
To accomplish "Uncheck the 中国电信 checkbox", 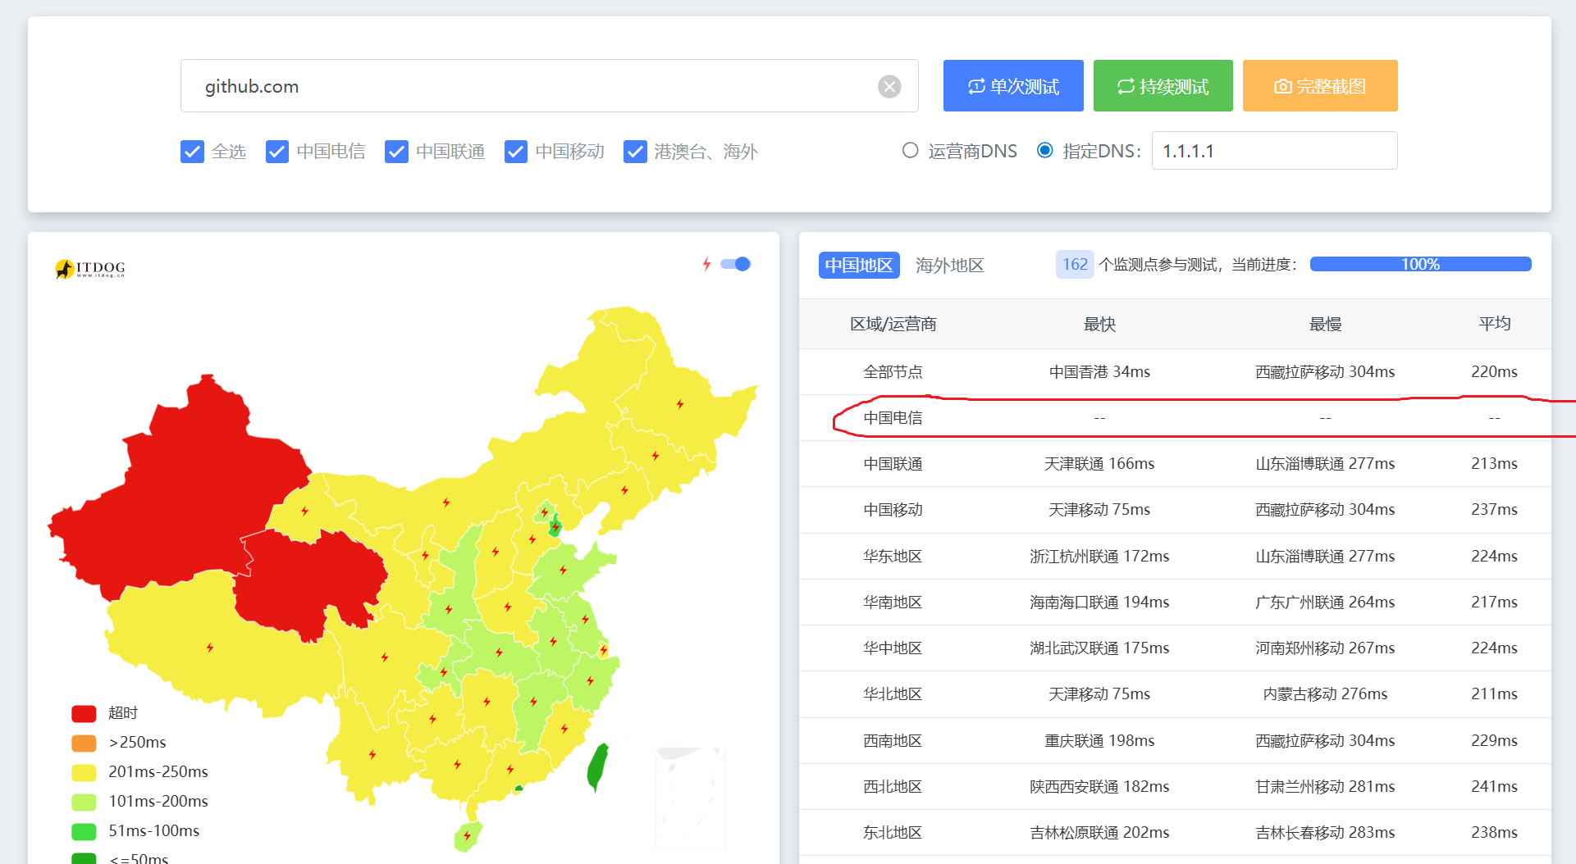I will (277, 152).
